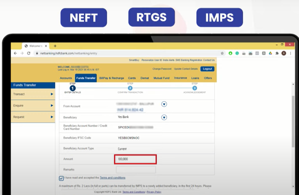Click SMS Banking Registration link

(189, 60)
